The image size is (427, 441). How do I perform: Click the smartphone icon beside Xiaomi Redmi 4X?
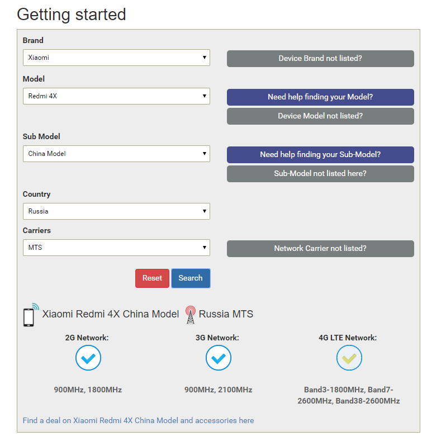pos(31,315)
